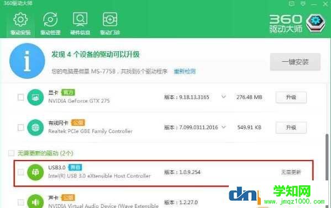Viewport: 331px width, 208px height.
Task: Click the 无需更新 status for USB3.0
Action: point(291,172)
